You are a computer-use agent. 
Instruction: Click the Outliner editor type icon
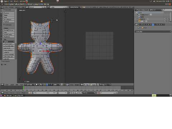[137, 10]
